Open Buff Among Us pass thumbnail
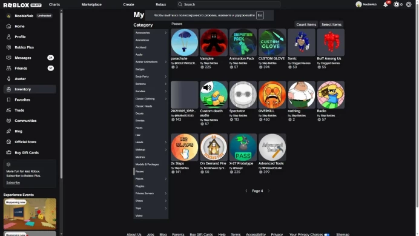The height and width of the screenshot is (236, 419). tap(331, 42)
